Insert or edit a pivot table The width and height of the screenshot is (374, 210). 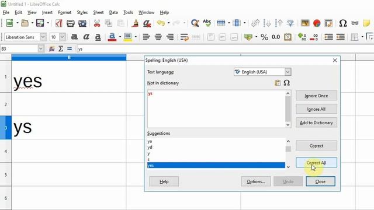tap(328, 23)
